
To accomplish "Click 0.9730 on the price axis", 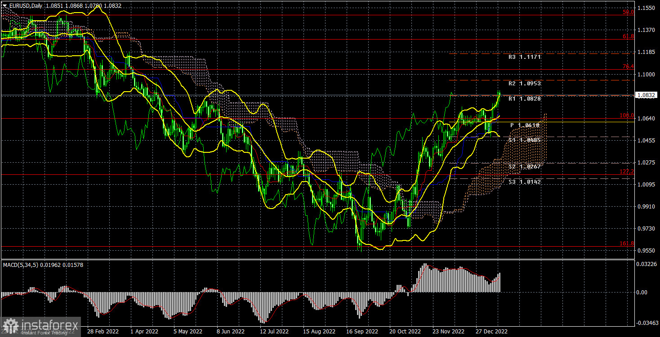I will pyautogui.click(x=647, y=229).
